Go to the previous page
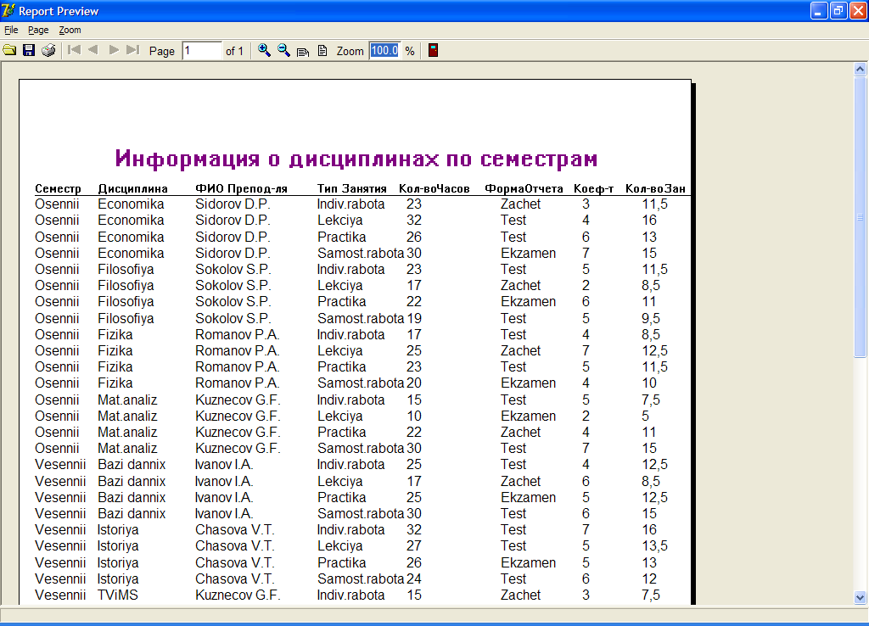The height and width of the screenshot is (626, 869). click(93, 50)
